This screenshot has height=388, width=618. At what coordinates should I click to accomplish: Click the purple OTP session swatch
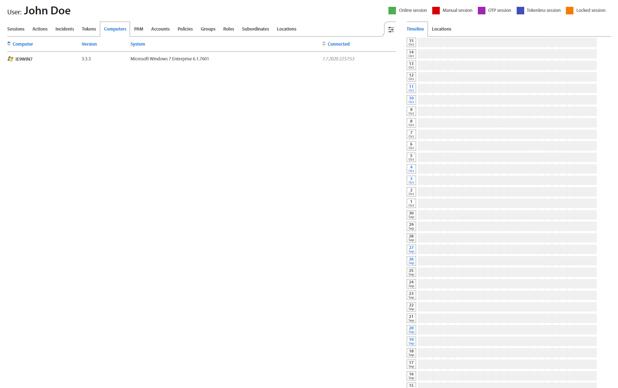(x=481, y=10)
